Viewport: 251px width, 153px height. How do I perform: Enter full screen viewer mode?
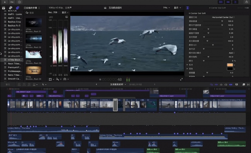181,79
